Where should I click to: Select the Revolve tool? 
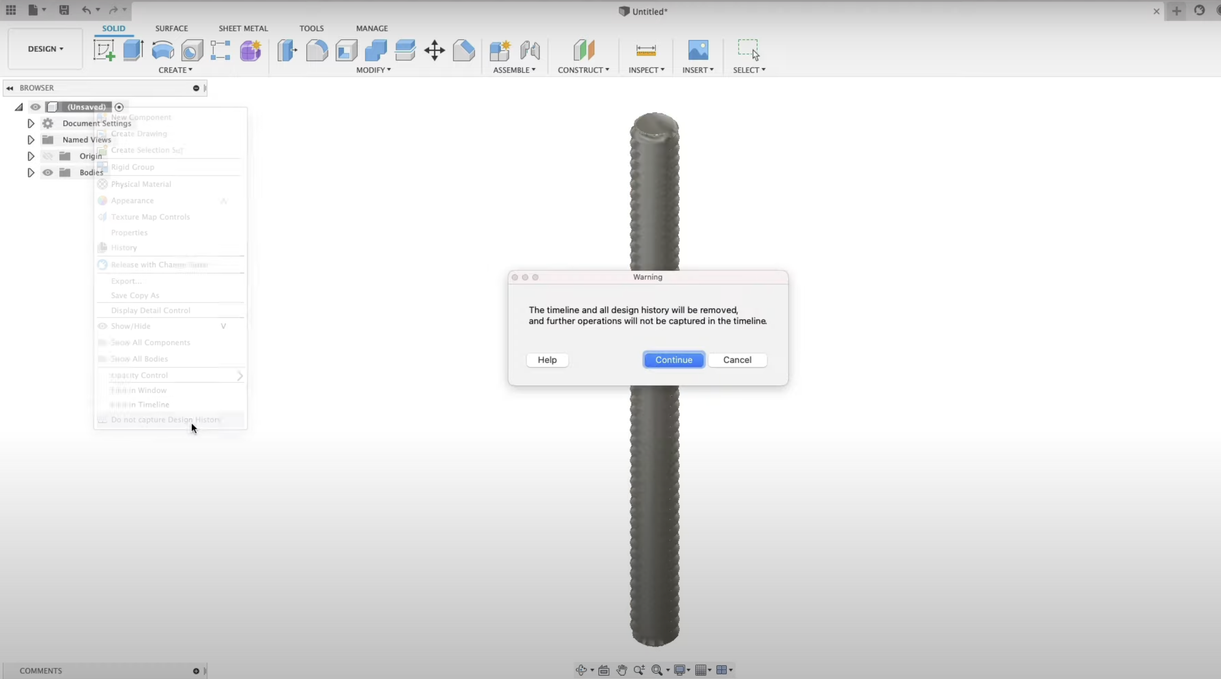pos(162,50)
